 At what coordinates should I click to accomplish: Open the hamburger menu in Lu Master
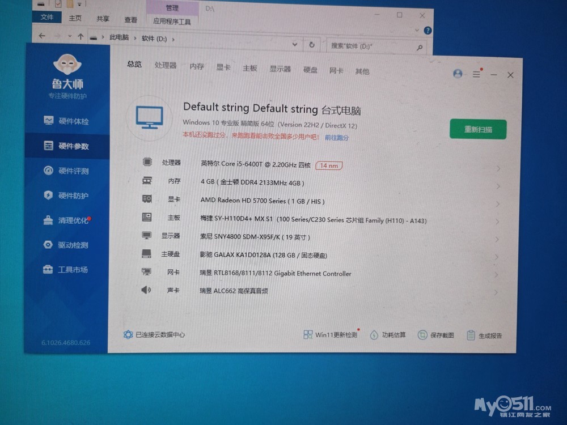coord(476,74)
